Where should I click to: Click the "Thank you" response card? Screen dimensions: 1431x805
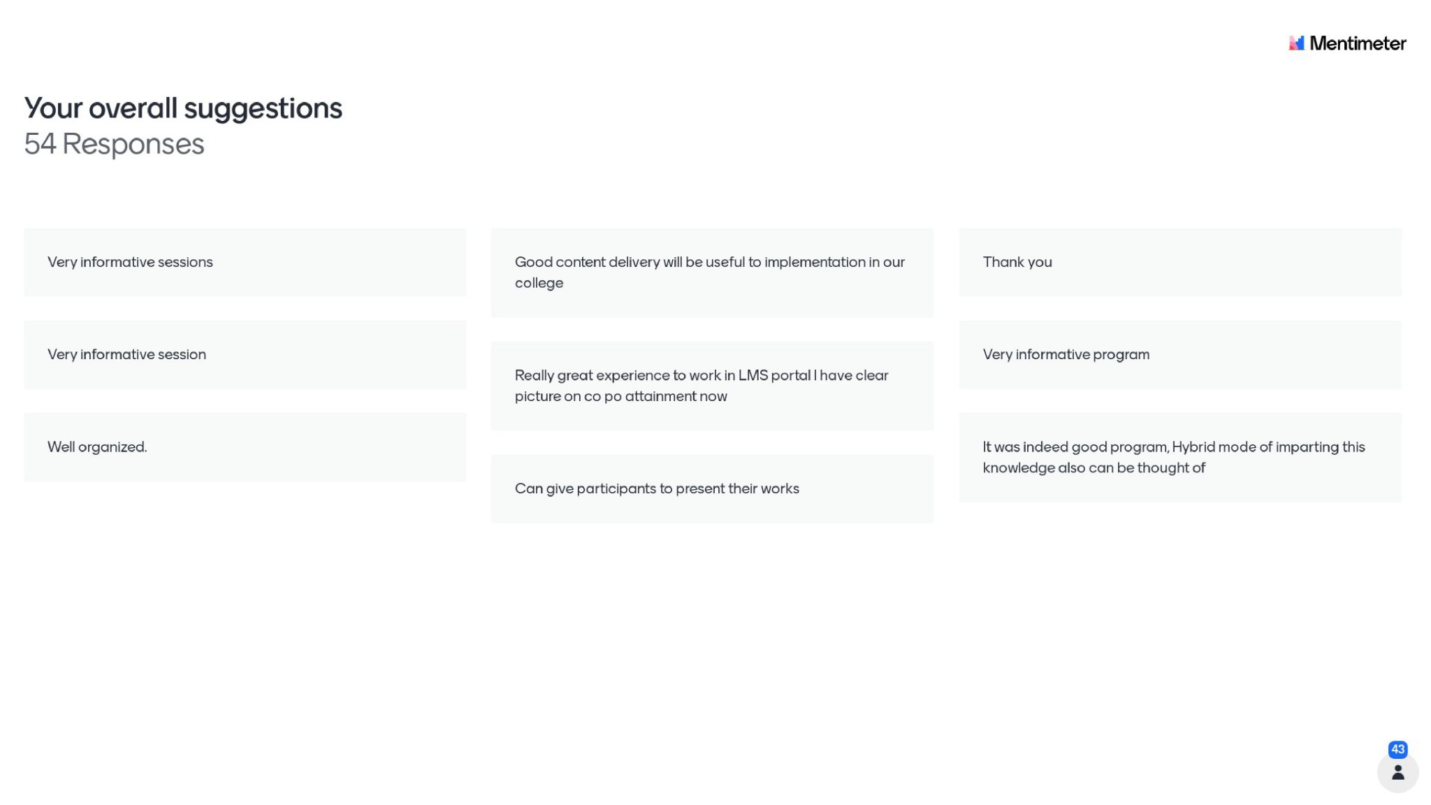click(1179, 262)
